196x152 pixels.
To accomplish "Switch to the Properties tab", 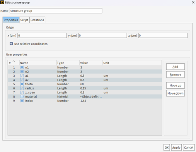I will 11,20.
